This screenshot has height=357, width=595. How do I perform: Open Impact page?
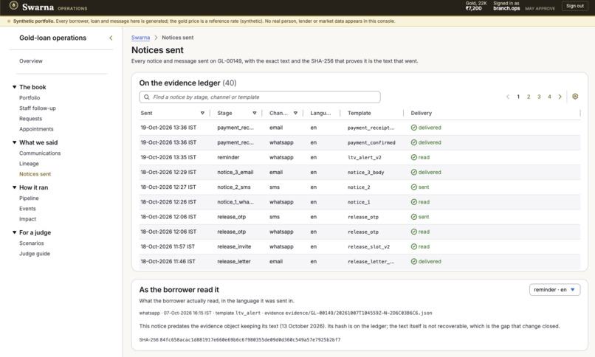tap(28, 219)
